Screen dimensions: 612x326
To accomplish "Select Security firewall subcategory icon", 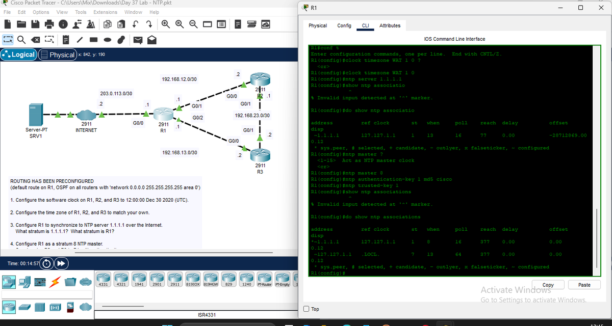I will pyautogui.click(x=70, y=307).
